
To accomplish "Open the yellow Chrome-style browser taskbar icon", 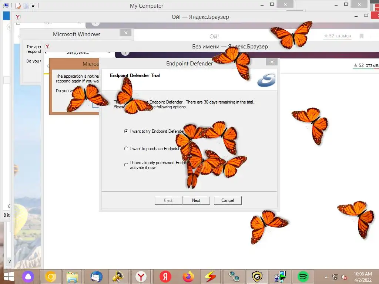I will 50,277.
